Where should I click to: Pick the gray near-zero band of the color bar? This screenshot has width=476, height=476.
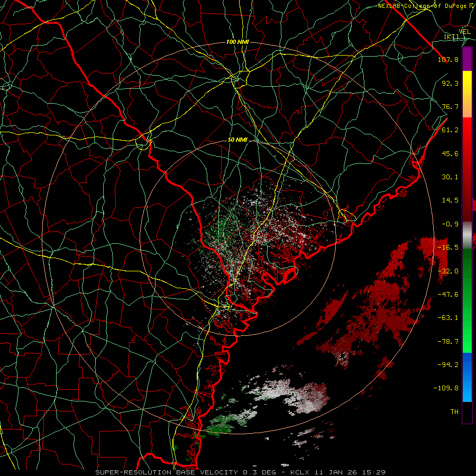click(x=467, y=235)
